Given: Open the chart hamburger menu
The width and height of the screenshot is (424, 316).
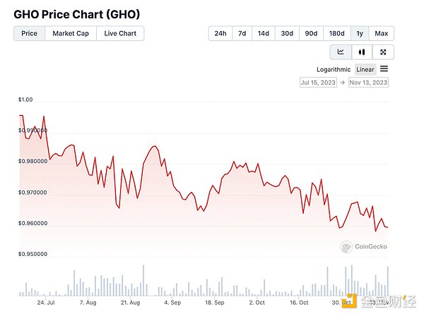Looking at the screenshot, I should [384, 69].
